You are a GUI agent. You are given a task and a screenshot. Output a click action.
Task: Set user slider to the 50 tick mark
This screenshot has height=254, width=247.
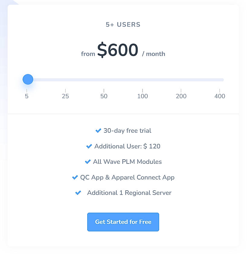(x=104, y=80)
